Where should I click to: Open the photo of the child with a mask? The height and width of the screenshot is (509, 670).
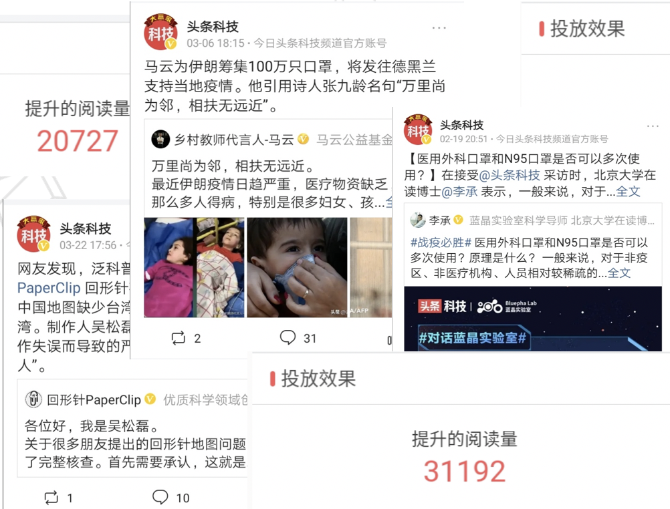pyautogui.click(x=297, y=267)
